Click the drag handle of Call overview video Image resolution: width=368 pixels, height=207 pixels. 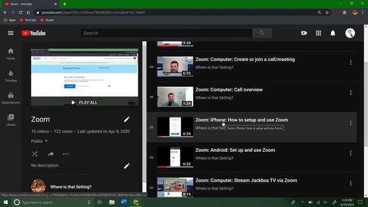tap(152, 97)
